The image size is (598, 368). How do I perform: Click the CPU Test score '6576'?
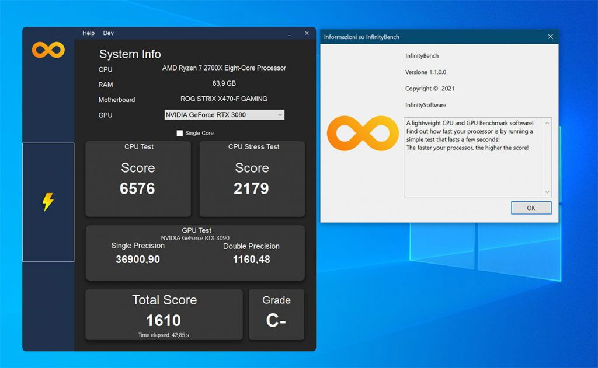(x=137, y=188)
